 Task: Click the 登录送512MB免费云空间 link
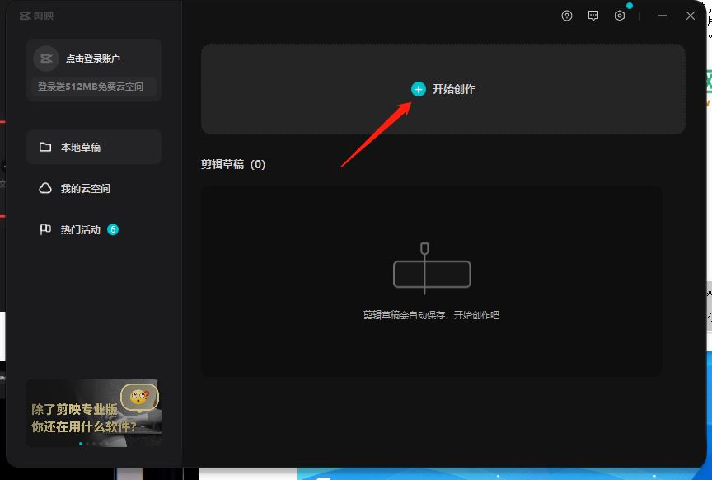tap(93, 87)
